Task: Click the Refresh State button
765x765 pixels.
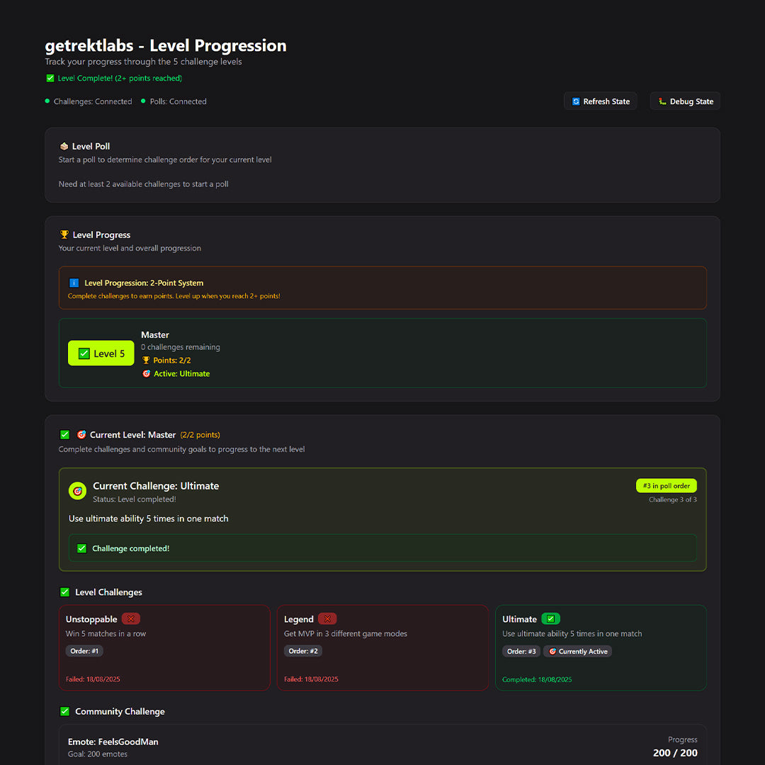Action: click(x=600, y=101)
